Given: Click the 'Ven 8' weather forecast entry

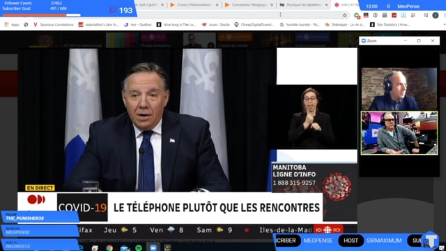Looking at the screenshot, I should [x=167, y=230].
